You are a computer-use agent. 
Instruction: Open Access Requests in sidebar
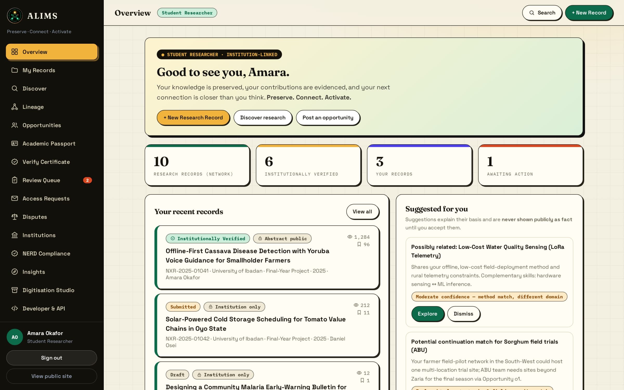52,198
